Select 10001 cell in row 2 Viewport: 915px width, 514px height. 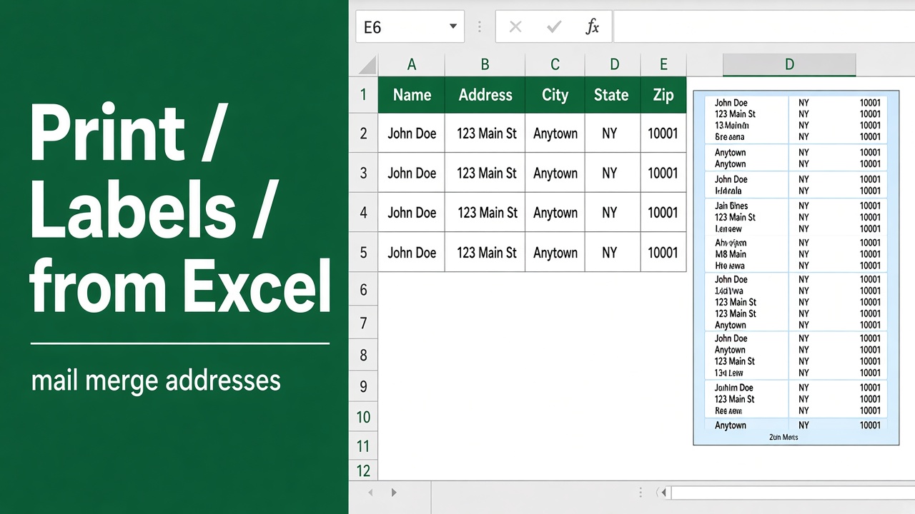(x=663, y=133)
